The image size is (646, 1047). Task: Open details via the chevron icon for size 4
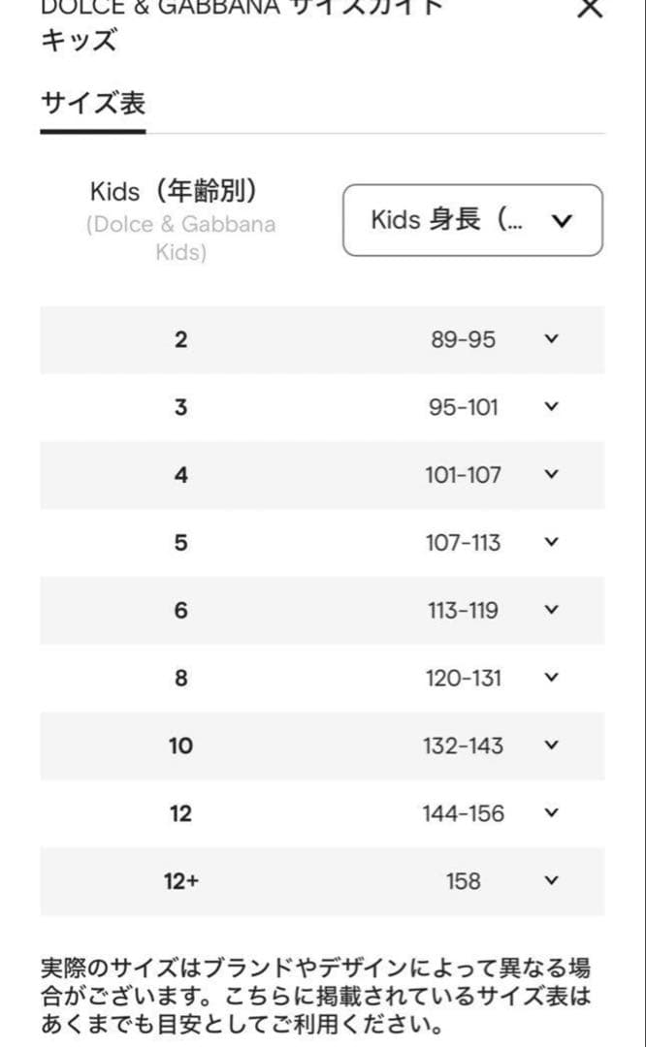(x=551, y=475)
